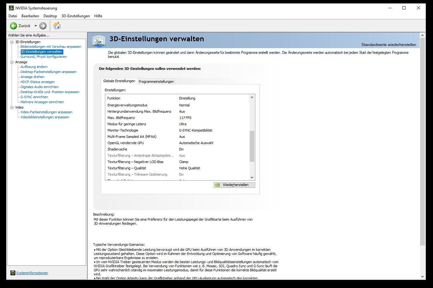Select the Energieverwaltungsmodus setting row

click(x=177, y=105)
